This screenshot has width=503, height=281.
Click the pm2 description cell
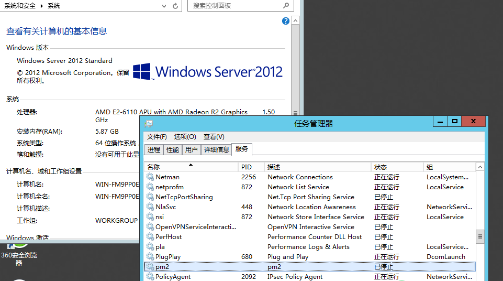click(274, 266)
